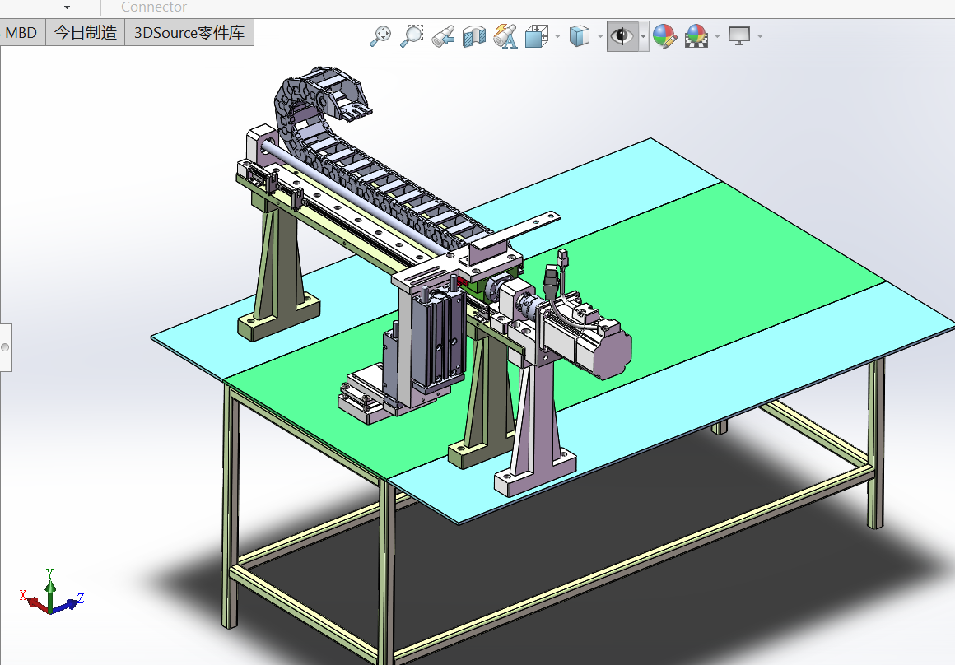Go back to Previous View

[443, 35]
